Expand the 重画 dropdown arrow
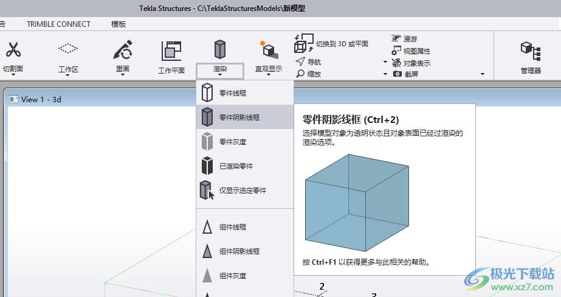 click(123, 75)
